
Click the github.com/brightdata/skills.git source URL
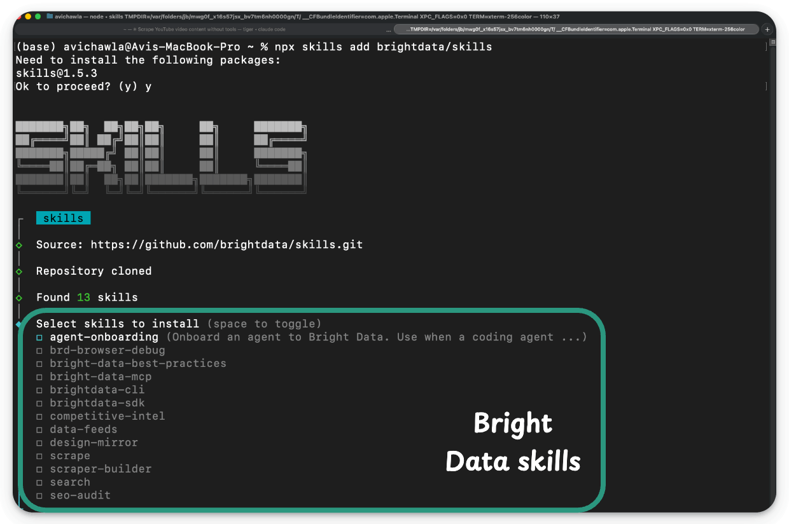click(x=227, y=244)
